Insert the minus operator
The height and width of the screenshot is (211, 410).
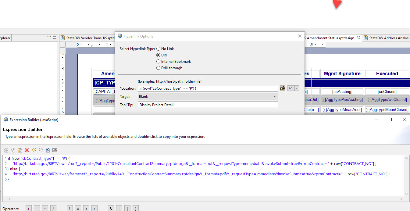pyautogui.click(x=37, y=209)
